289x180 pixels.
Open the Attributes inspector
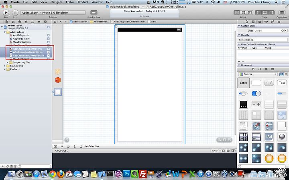(266, 22)
